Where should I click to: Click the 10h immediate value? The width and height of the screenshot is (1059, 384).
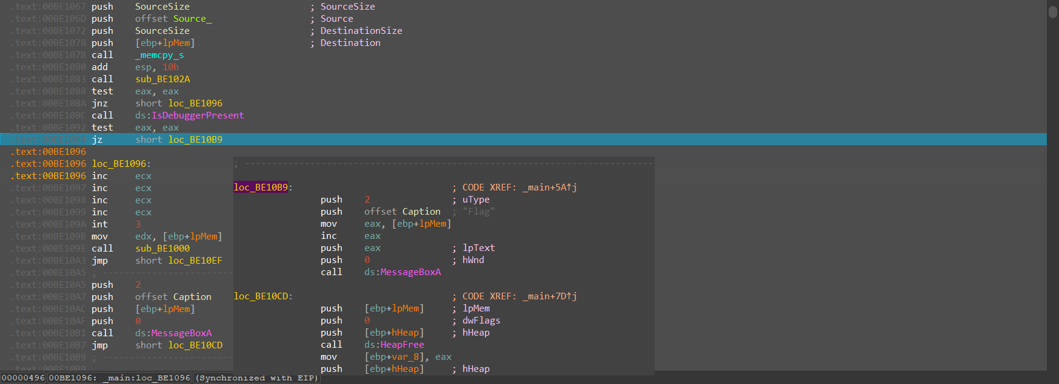[x=170, y=67]
